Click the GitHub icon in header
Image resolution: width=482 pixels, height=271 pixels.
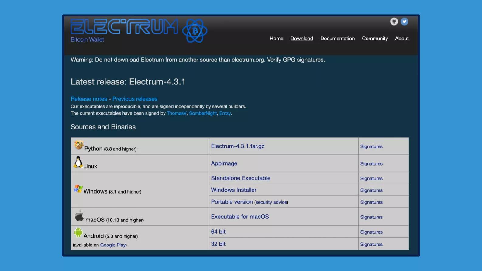click(x=394, y=22)
